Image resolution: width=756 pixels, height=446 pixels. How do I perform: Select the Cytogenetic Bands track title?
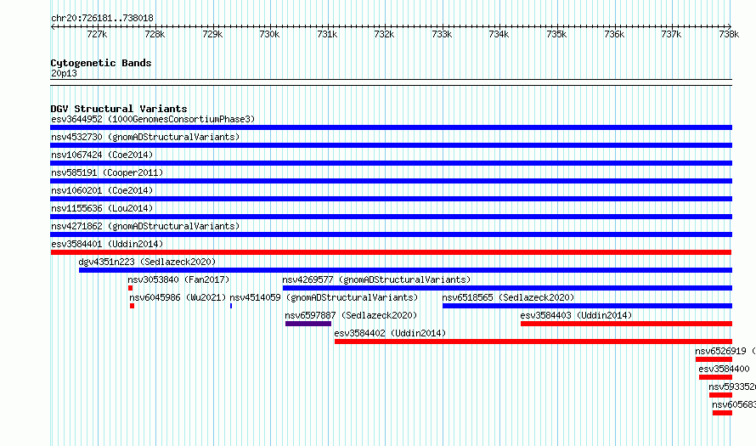(x=101, y=63)
